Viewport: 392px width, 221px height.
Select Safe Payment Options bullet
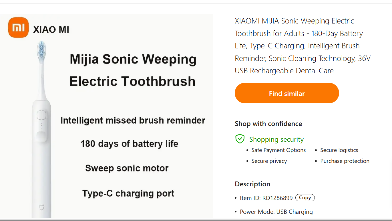[x=278, y=150]
